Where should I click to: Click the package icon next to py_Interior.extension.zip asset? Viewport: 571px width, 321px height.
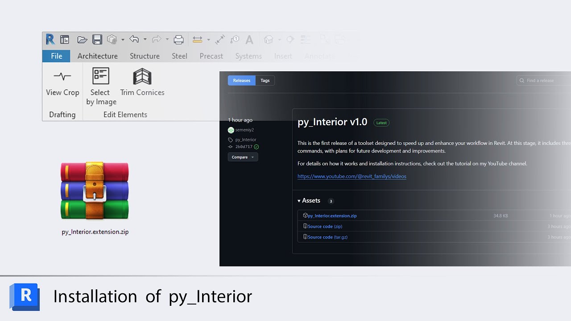tap(305, 215)
